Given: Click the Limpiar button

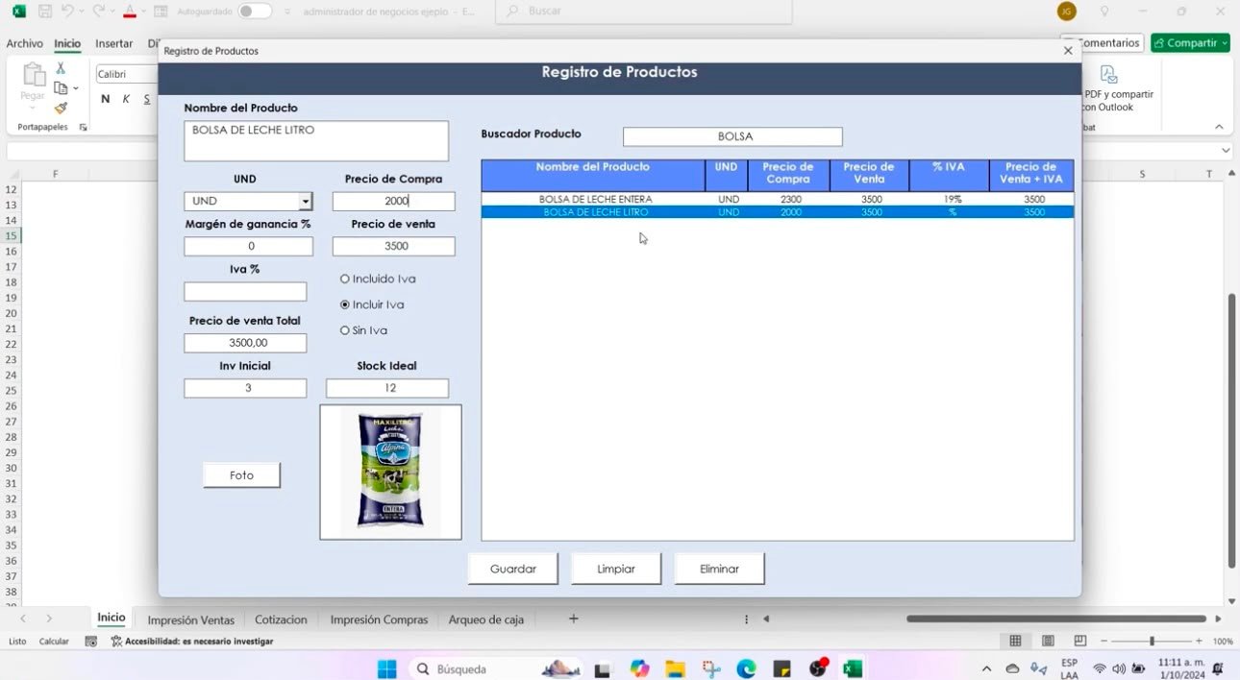Looking at the screenshot, I should [616, 569].
